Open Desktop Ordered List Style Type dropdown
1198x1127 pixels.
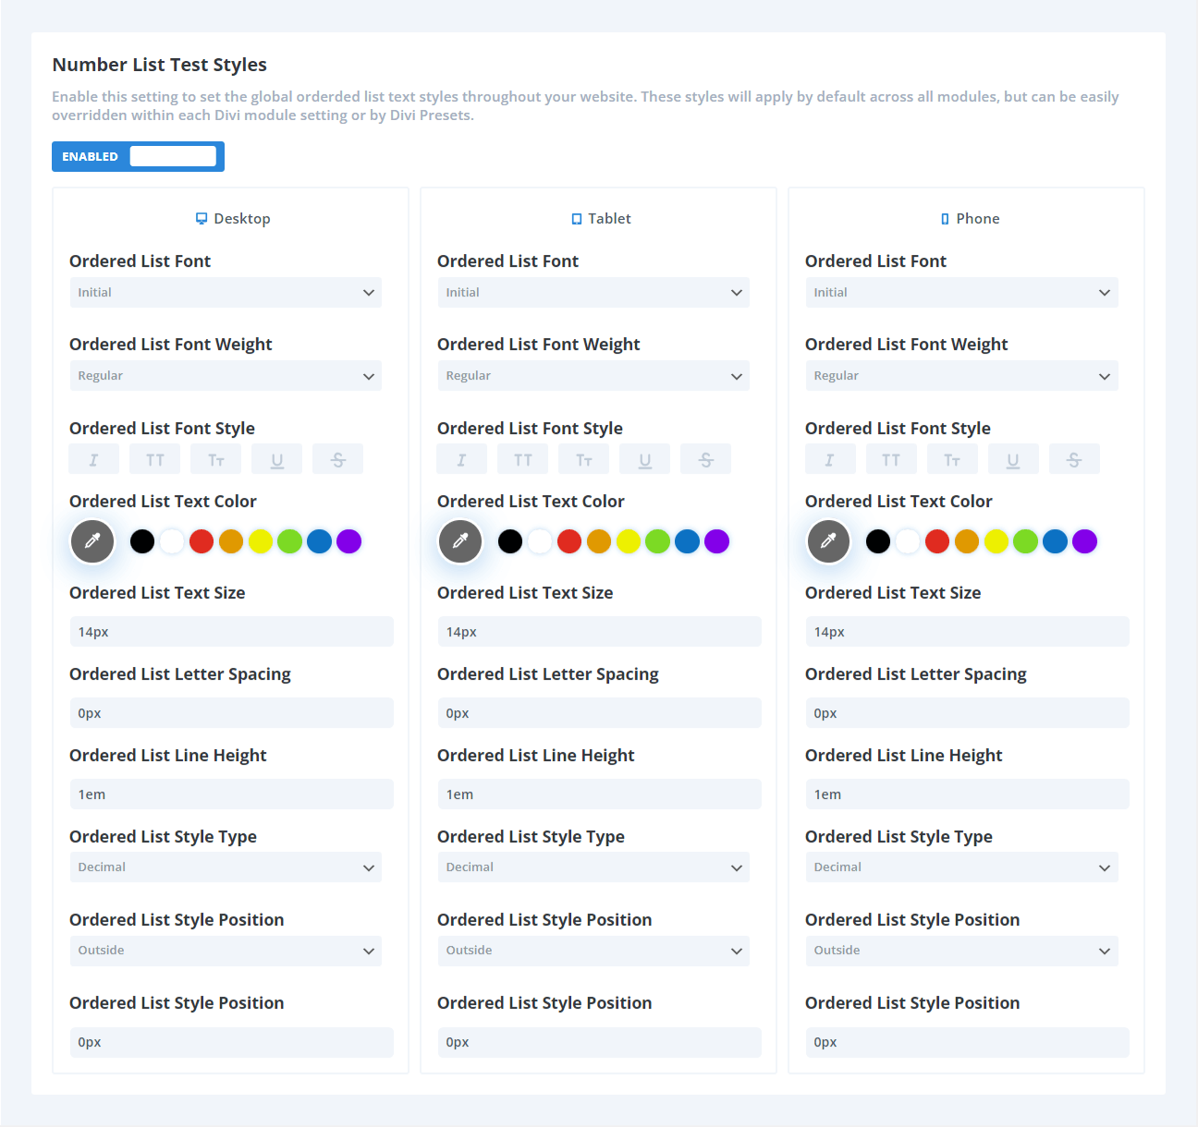(226, 867)
